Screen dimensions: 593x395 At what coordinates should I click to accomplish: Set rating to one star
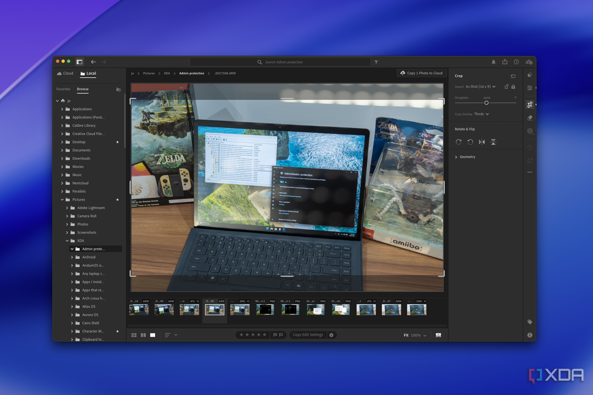(242, 335)
